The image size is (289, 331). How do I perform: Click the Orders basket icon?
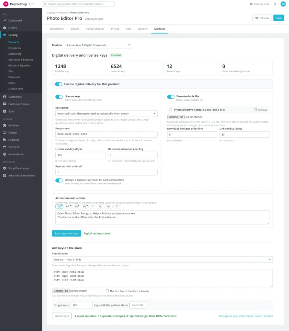(x=5, y=28)
